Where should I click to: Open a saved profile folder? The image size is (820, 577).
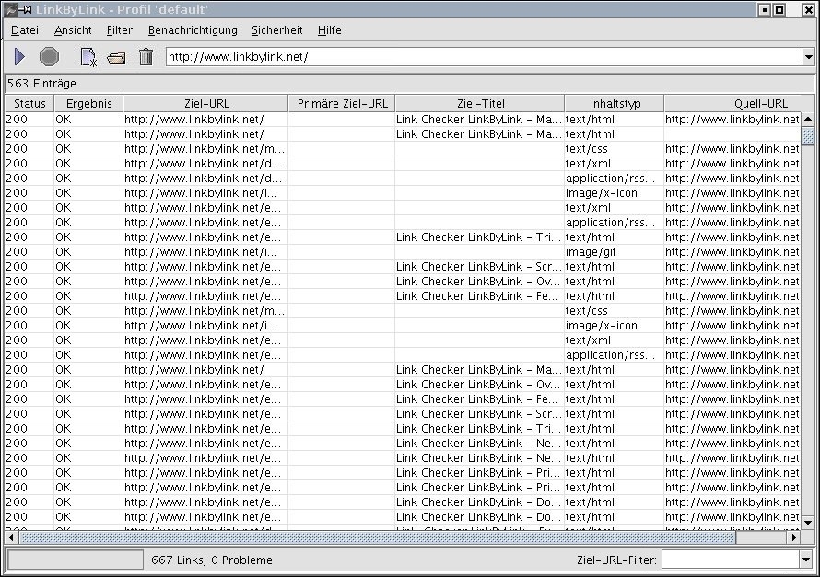point(116,57)
